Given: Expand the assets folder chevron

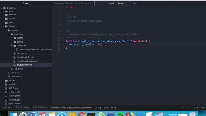Looking at the screenshot, I should click(12, 38).
